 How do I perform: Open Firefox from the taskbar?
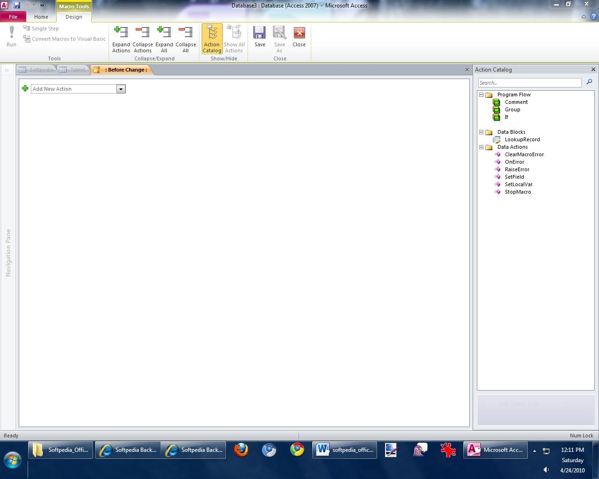(x=241, y=450)
